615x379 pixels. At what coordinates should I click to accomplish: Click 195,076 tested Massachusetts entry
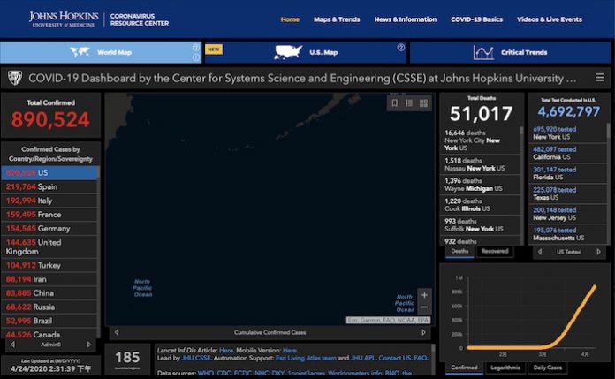point(567,234)
